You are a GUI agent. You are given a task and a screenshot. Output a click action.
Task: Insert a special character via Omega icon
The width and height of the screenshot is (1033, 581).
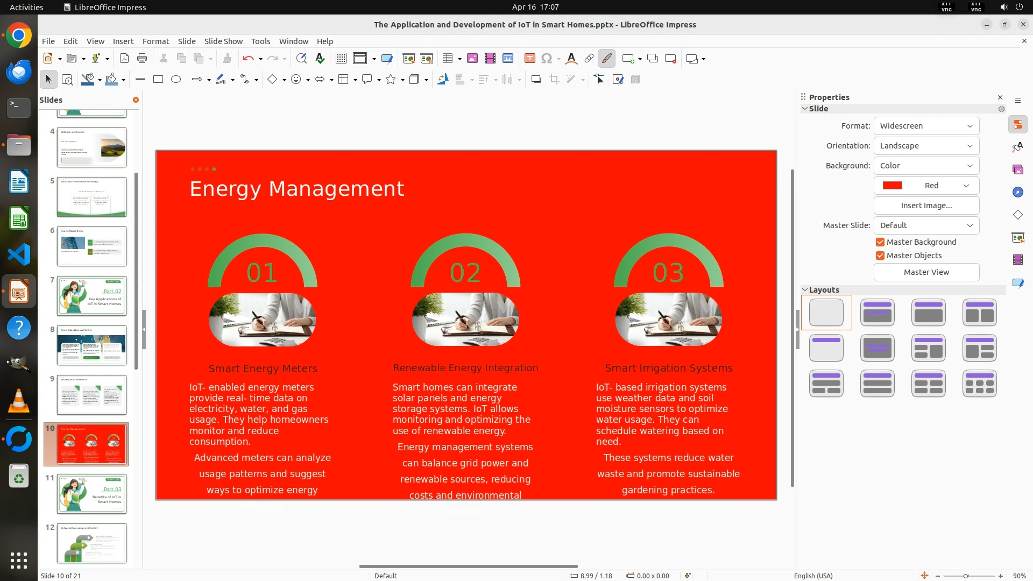[x=547, y=59]
